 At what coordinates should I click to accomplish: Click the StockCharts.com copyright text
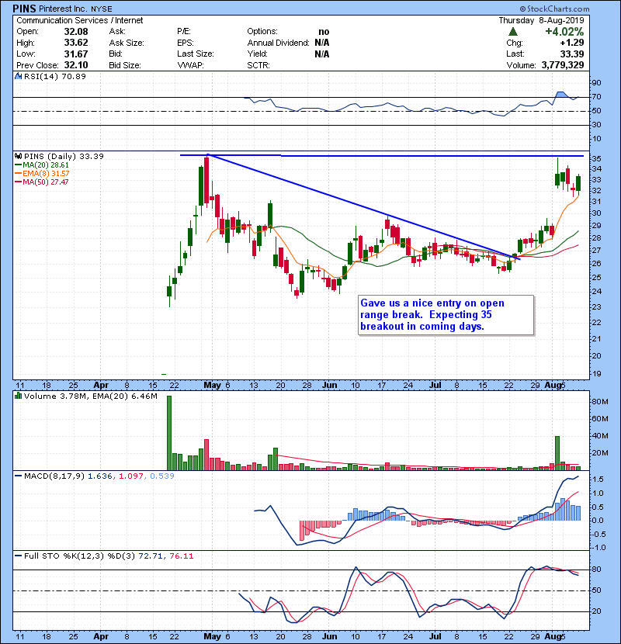[x=554, y=9]
